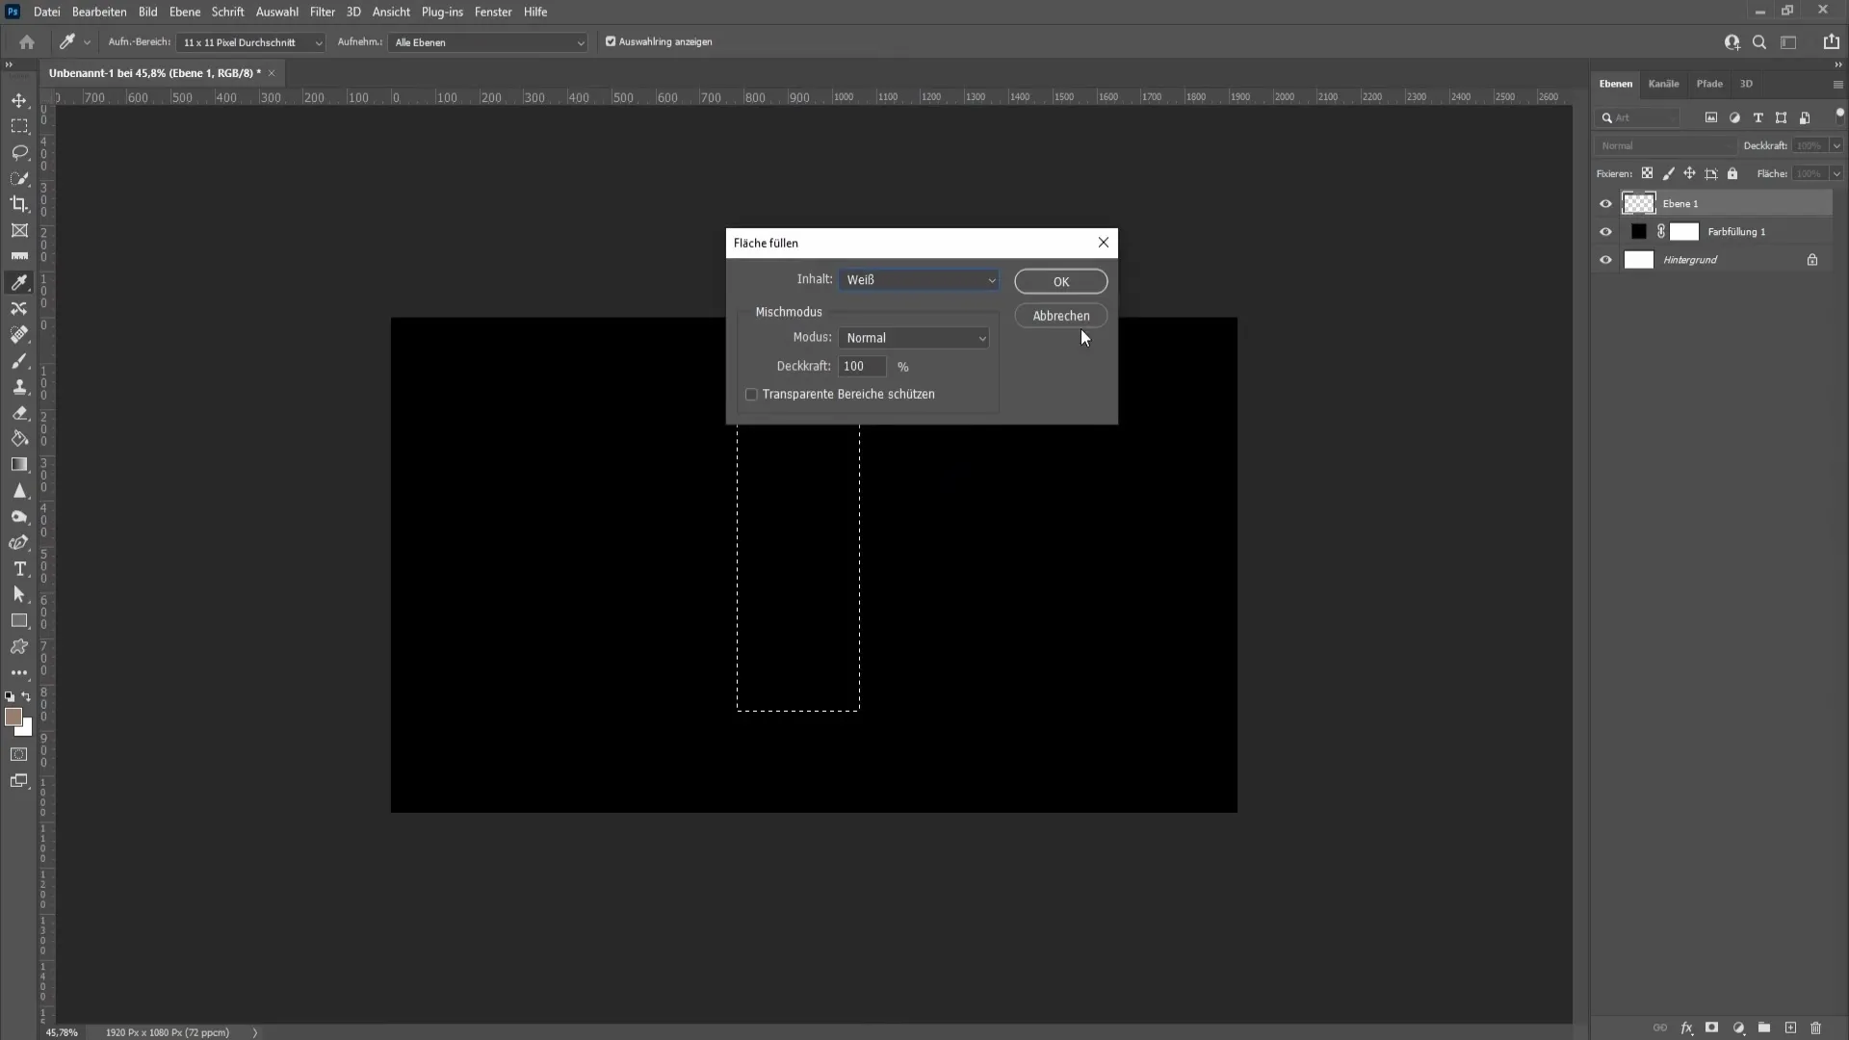Viewport: 1849px width, 1040px height.
Task: Select the Marquee selection tool
Action: tap(19, 126)
